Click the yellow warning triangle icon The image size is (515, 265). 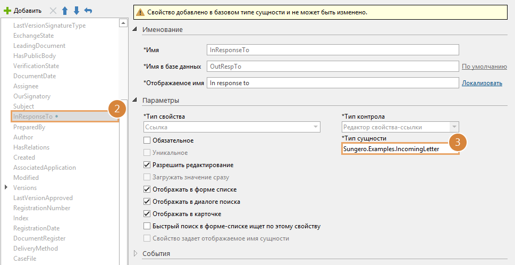140,12
